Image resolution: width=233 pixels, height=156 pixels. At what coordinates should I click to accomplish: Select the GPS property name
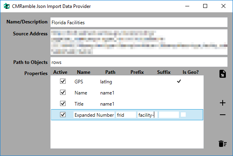coord(79,82)
